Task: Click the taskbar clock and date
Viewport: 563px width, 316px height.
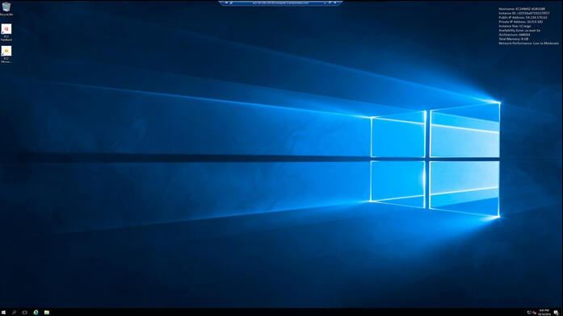Action: 544,313
